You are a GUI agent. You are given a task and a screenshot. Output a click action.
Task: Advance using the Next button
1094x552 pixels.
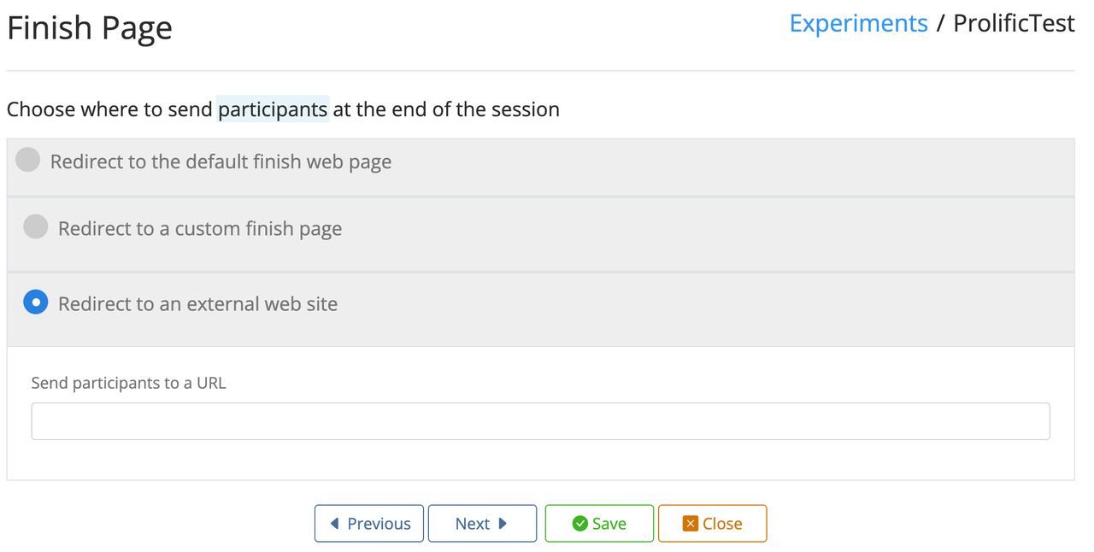482,523
